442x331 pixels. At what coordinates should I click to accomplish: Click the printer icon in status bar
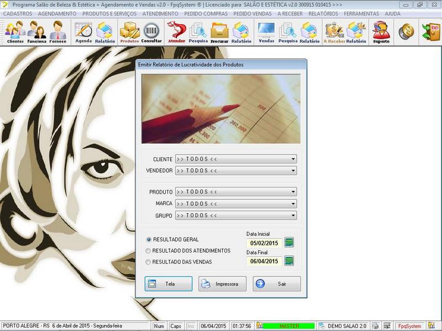click(375, 325)
